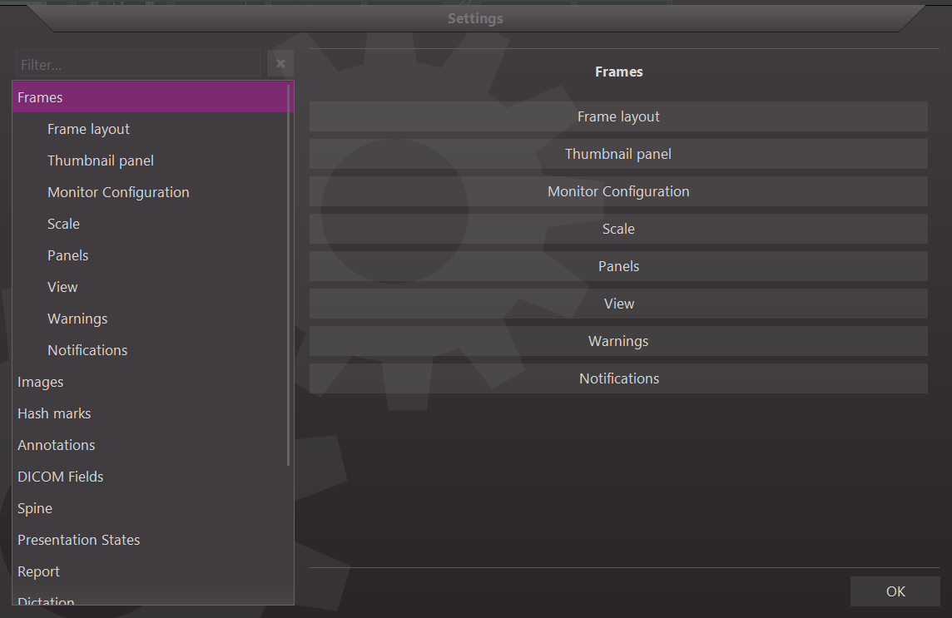Expand the Hash marks category
952x618 pixels.
coord(54,413)
